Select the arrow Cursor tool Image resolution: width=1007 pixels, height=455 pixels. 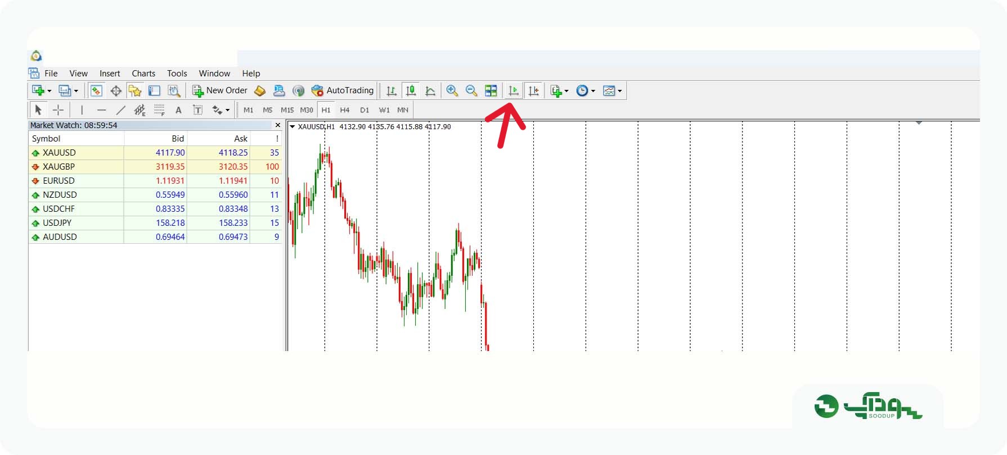click(x=38, y=110)
